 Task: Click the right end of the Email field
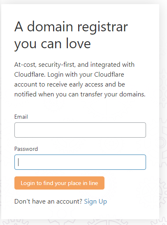click(142, 130)
